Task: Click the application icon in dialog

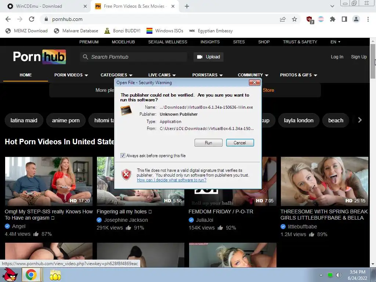Action: [x=126, y=110]
